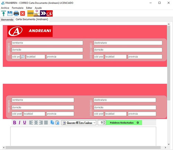Click the bottom remitente domicilio field
Screen dimensions: 173x150
(43, 107)
